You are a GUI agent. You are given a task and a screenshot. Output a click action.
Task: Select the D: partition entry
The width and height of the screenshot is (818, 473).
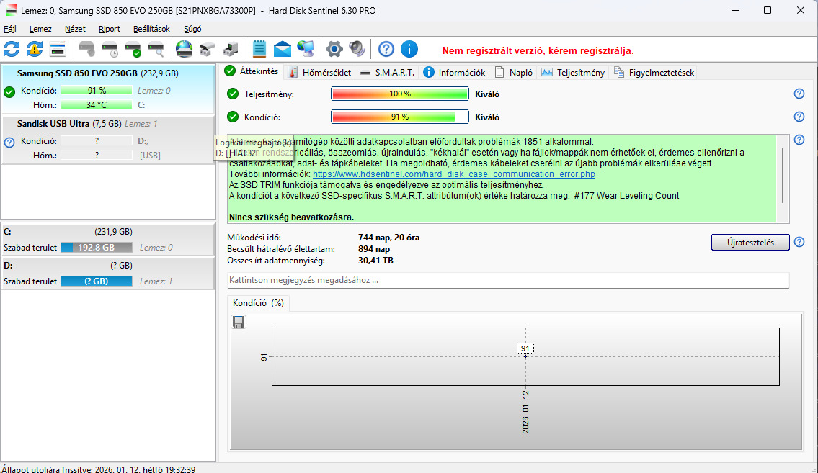(107, 274)
